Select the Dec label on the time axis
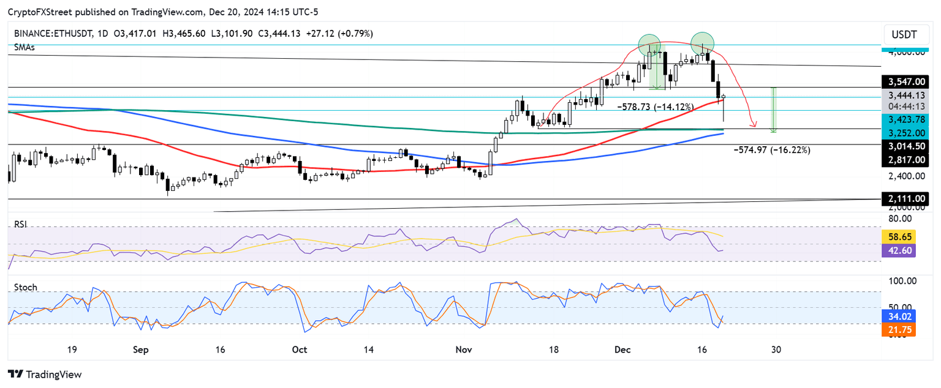The height and width of the screenshot is (388, 941). (x=622, y=349)
